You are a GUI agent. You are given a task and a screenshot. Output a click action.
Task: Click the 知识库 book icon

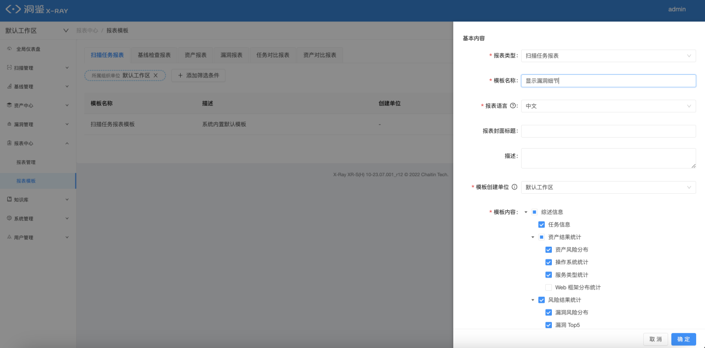click(x=9, y=199)
